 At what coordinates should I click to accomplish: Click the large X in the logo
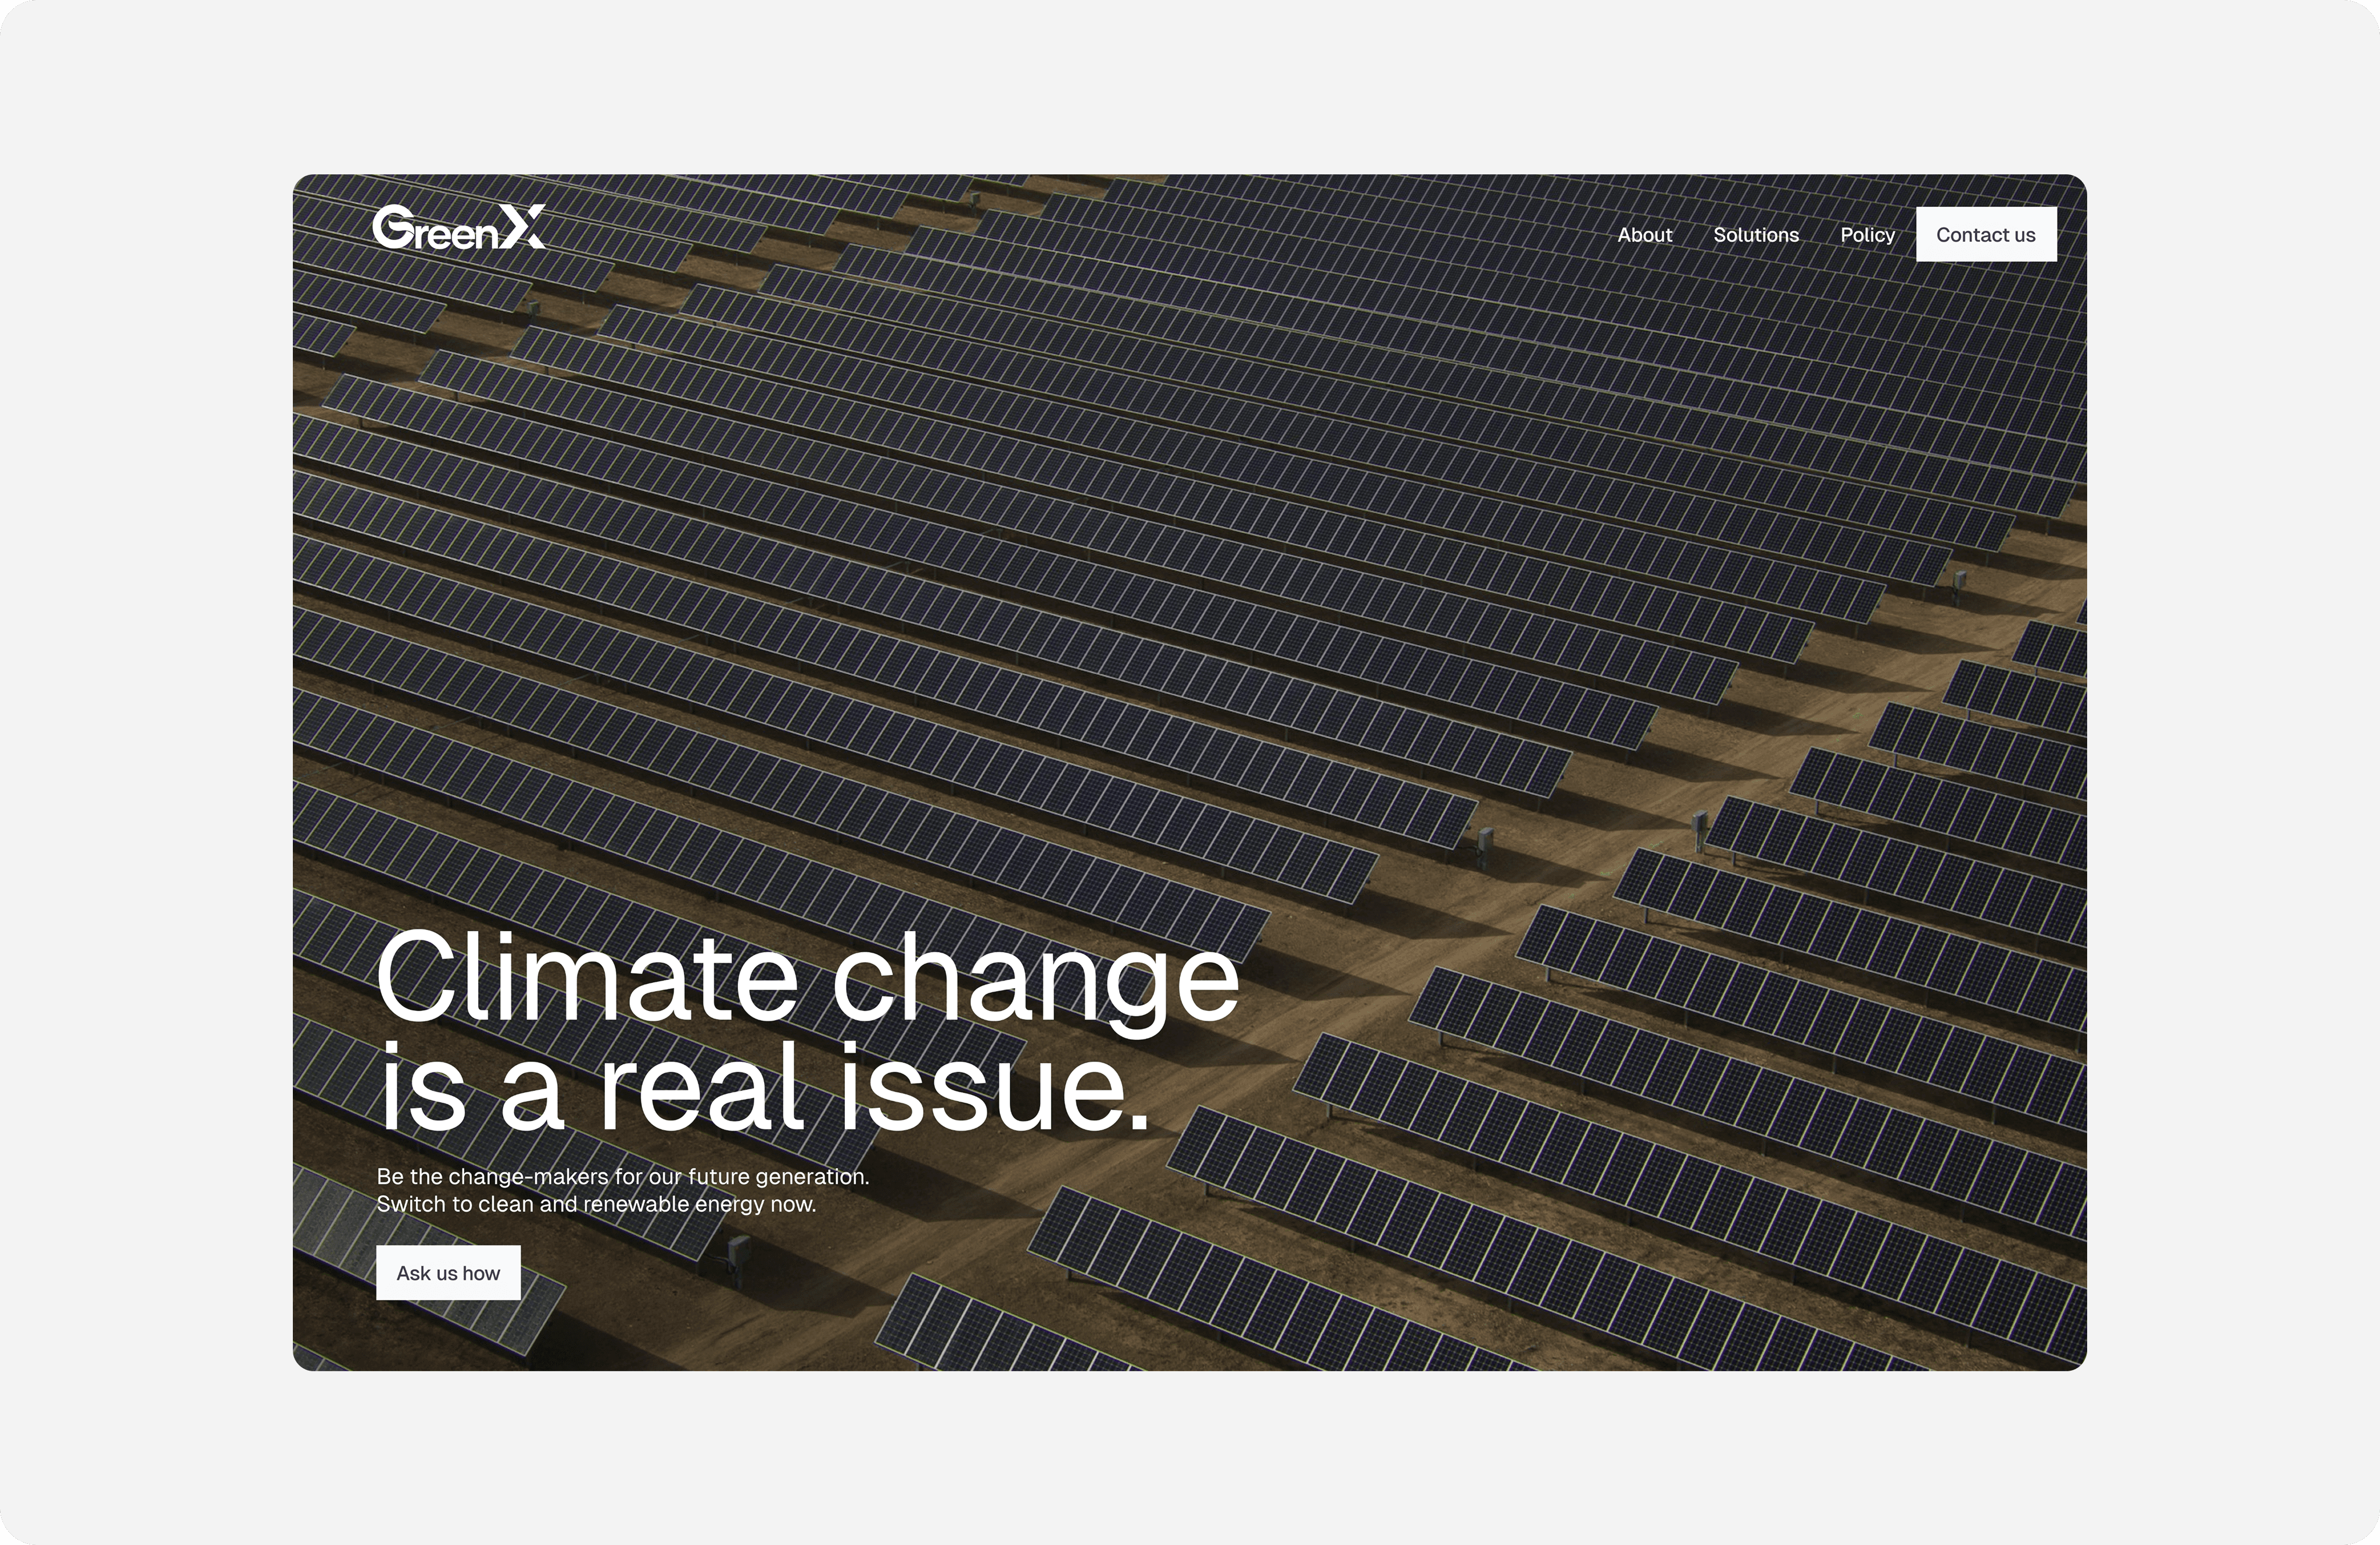pos(522,226)
